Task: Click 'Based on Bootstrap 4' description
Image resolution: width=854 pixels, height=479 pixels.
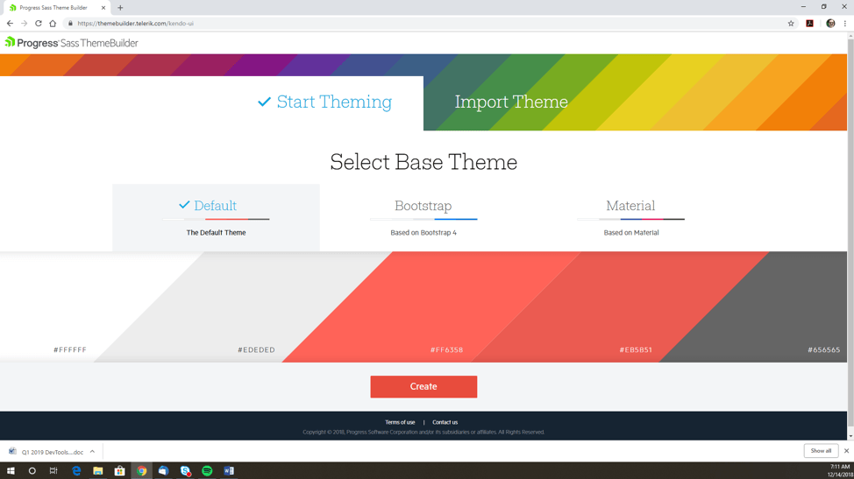Action: (x=423, y=233)
